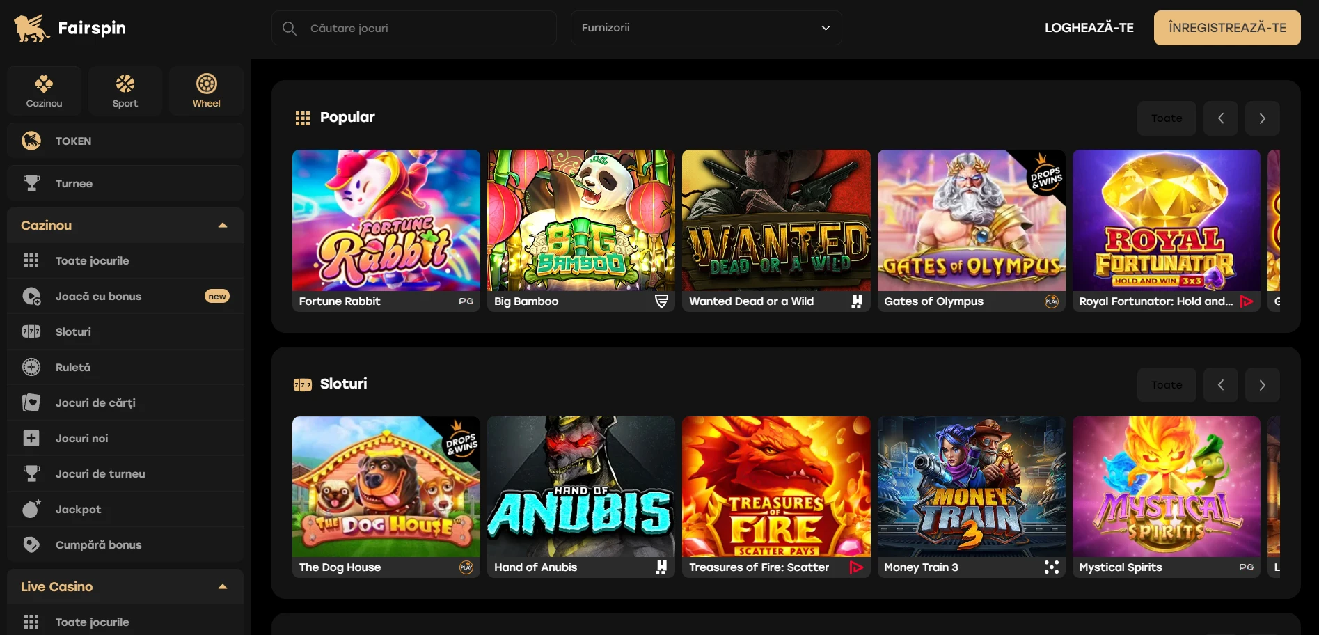The height and width of the screenshot is (635, 1319).
Task: Click the Ruletă roulette icon
Action: (31, 367)
